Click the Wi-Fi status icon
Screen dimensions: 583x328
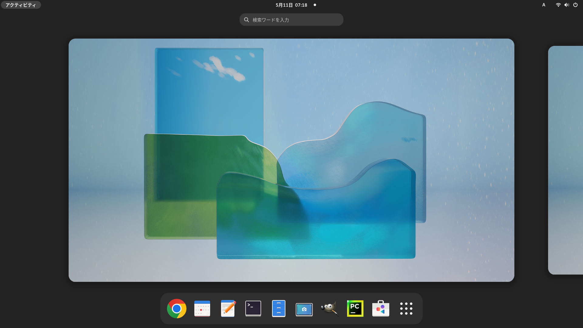point(558,5)
